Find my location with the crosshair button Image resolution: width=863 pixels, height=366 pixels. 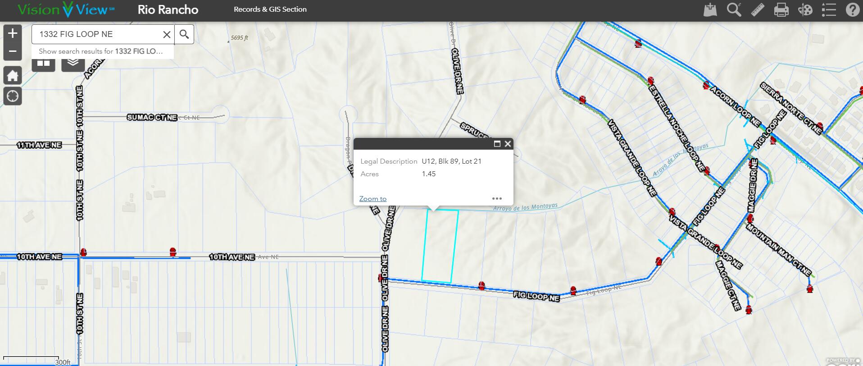point(13,96)
